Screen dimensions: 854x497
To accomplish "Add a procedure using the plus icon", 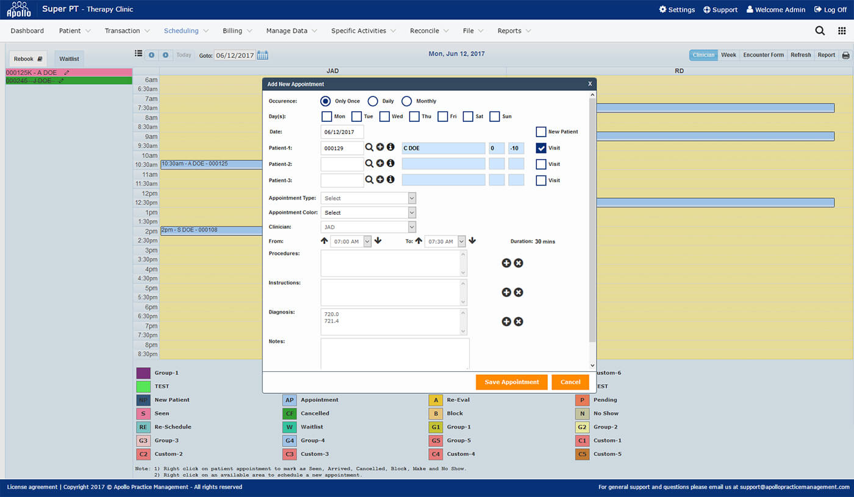I will [x=506, y=263].
